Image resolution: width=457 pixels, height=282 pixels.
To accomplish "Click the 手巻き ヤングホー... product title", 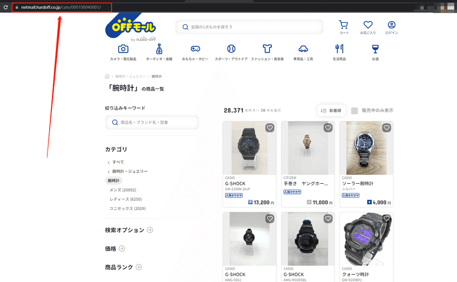I will 306,184.
